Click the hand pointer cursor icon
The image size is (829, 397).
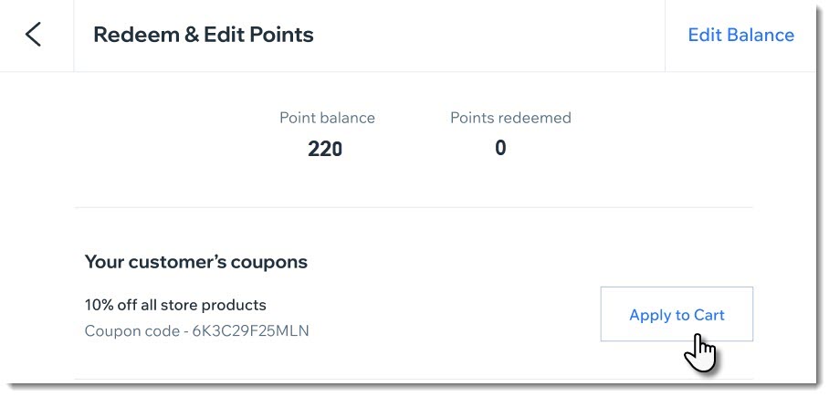point(700,352)
